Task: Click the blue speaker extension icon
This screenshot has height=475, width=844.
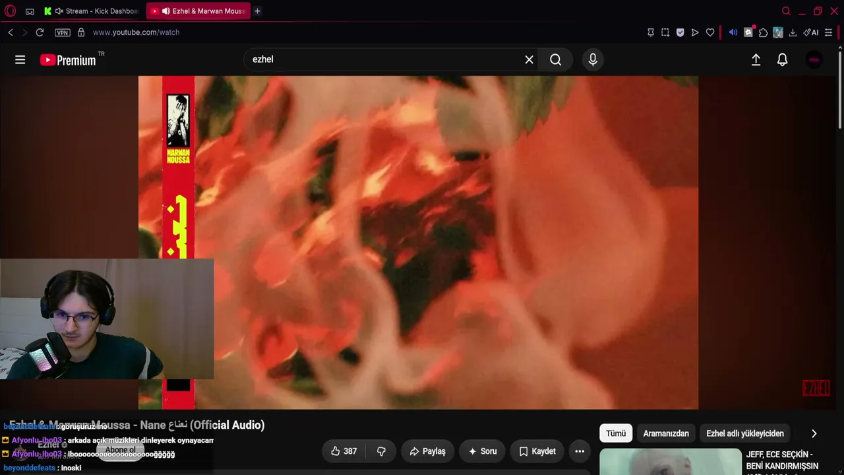Action: click(x=733, y=32)
